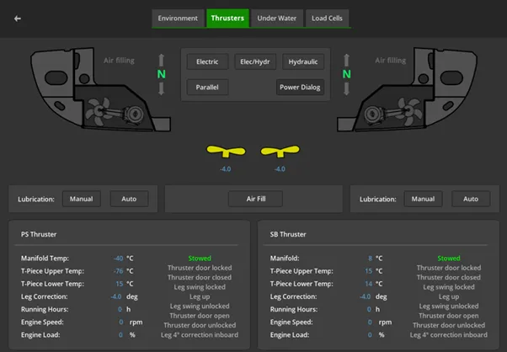The image size is (507, 352).
Task: Click PS Manifold Temp value -40
Action: click(x=119, y=259)
